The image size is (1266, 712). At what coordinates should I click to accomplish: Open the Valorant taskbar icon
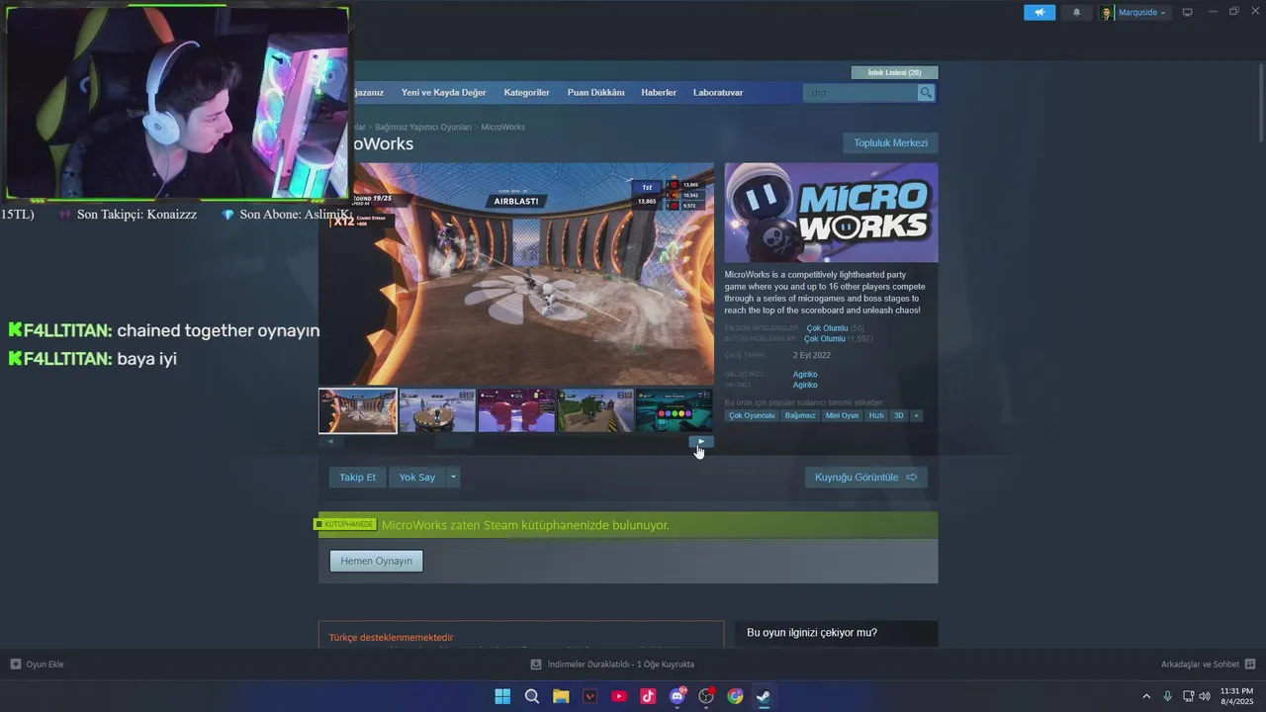tap(590, 696)
